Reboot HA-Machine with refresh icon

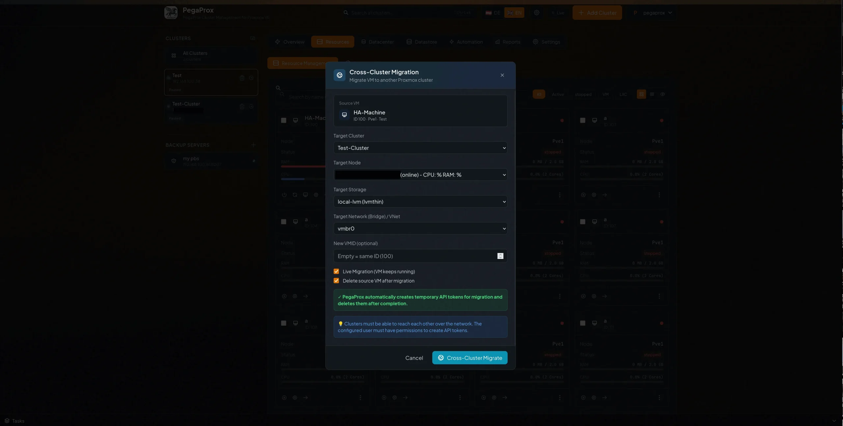coord(295,195)
